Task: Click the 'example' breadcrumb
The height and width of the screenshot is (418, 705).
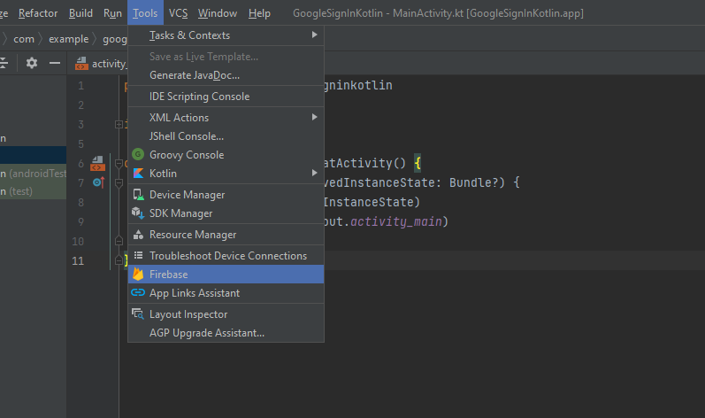Action: pos(69,39)
